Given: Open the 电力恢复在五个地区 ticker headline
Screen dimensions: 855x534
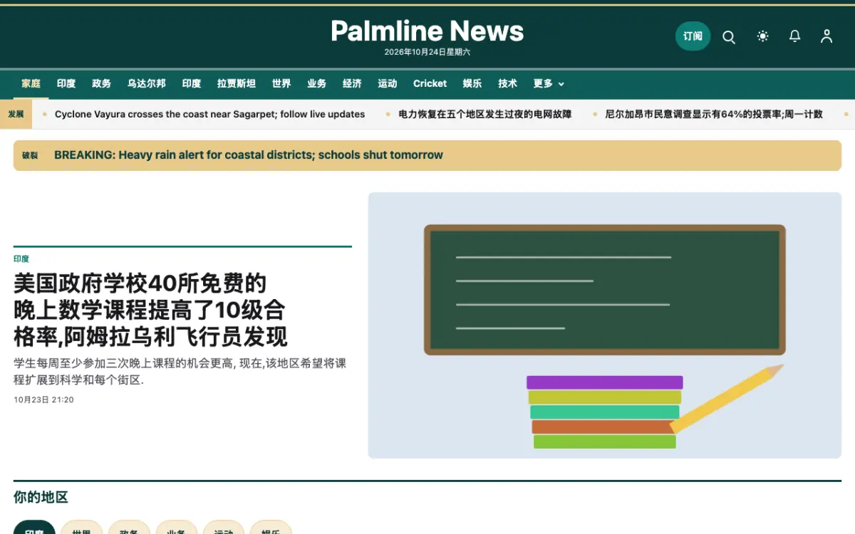Looking at the screenshot, I should [x=485, y=114].
